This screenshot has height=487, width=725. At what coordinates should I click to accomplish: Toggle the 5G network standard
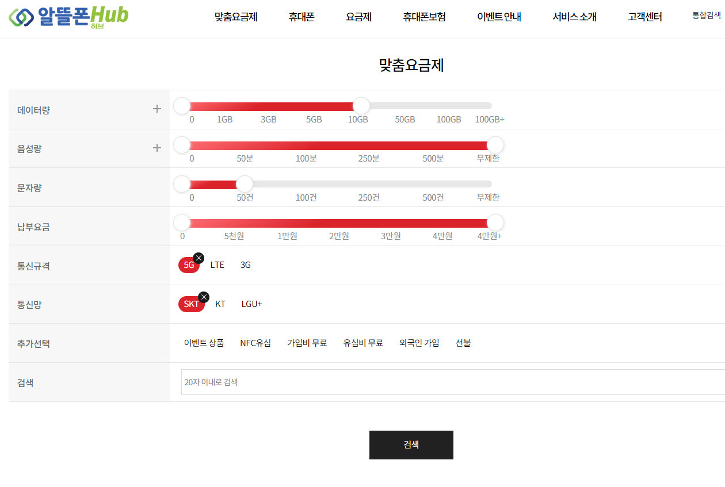pyautogui.click(x=189, y=265)
